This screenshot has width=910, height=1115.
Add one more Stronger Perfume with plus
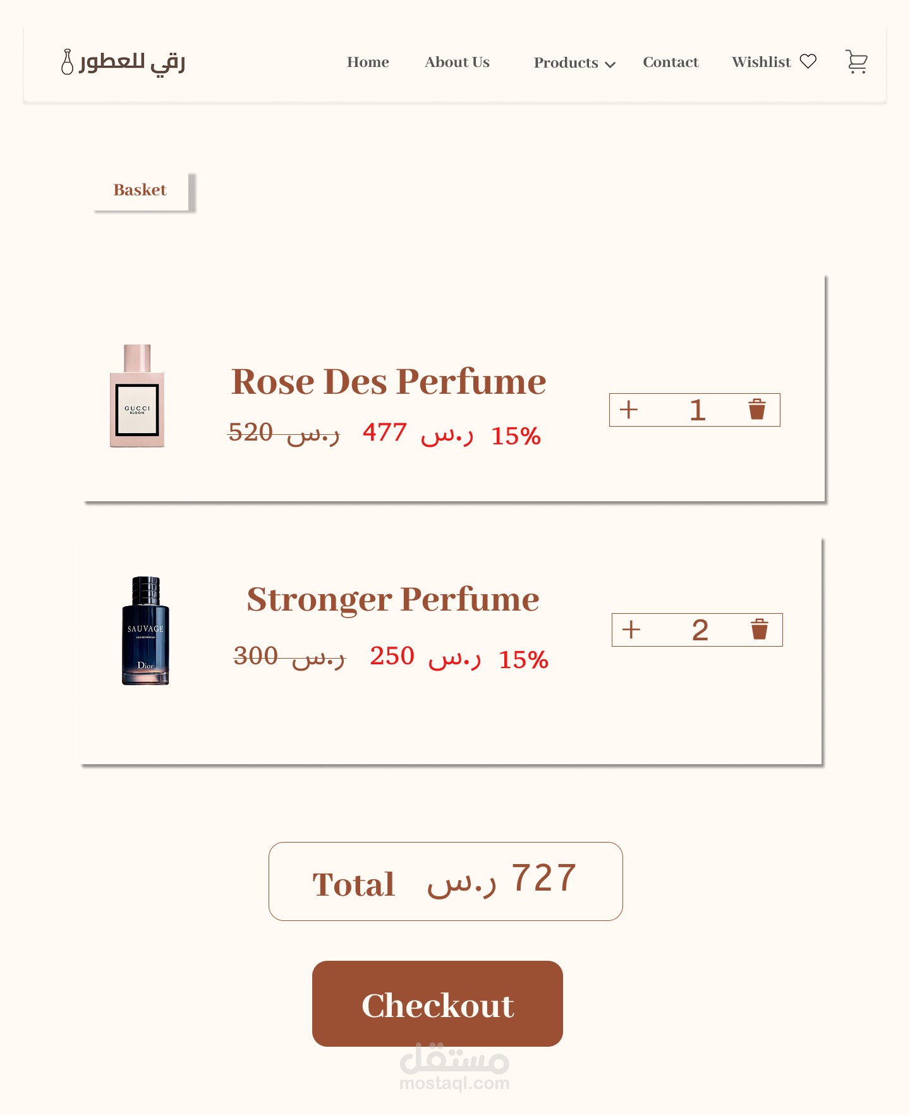pos(631,630)
